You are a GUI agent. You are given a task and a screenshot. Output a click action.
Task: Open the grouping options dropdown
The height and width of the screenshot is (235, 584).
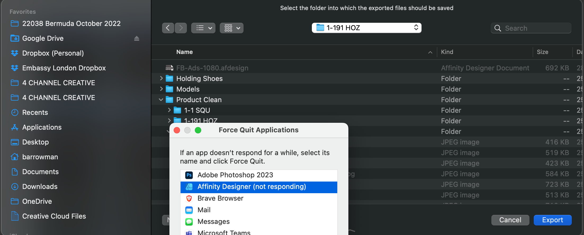point(232,28)
